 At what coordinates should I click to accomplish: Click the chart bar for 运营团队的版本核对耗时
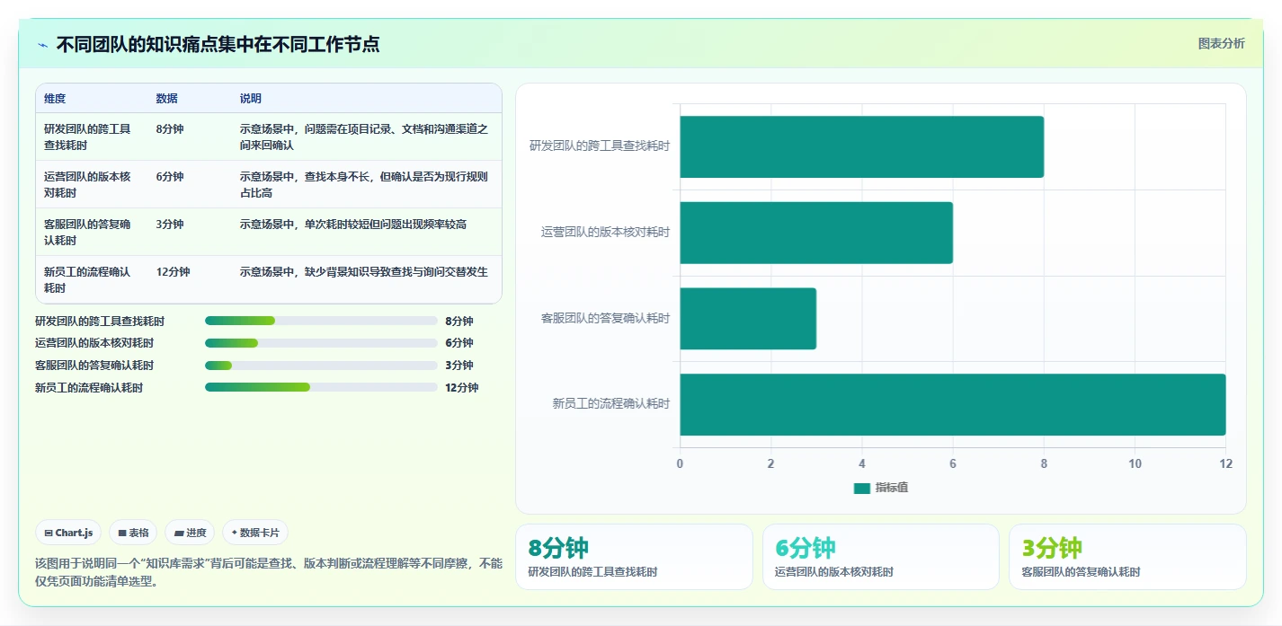[x=816, y=233]
